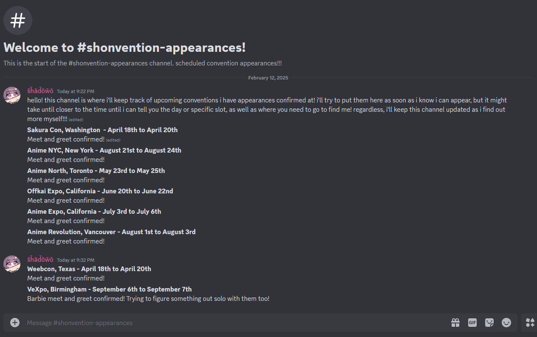
Task: Click the Today at 9:32 PM timestamp
Action: tap(76, 260)
